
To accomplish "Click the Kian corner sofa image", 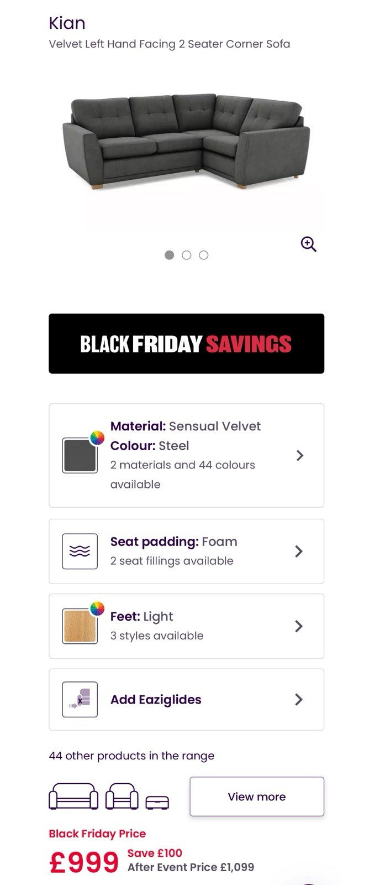I will (x=186, y=144).
